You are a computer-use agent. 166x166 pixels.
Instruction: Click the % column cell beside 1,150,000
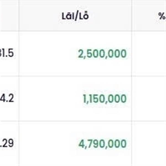coord(149,99)
